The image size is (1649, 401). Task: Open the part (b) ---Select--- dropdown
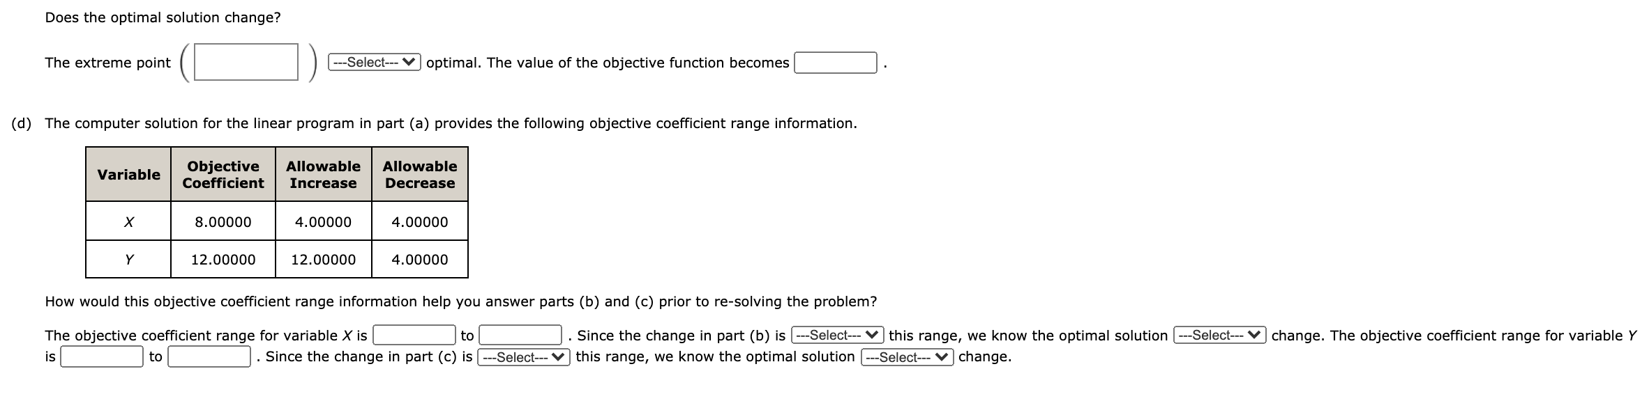[836, 336]
